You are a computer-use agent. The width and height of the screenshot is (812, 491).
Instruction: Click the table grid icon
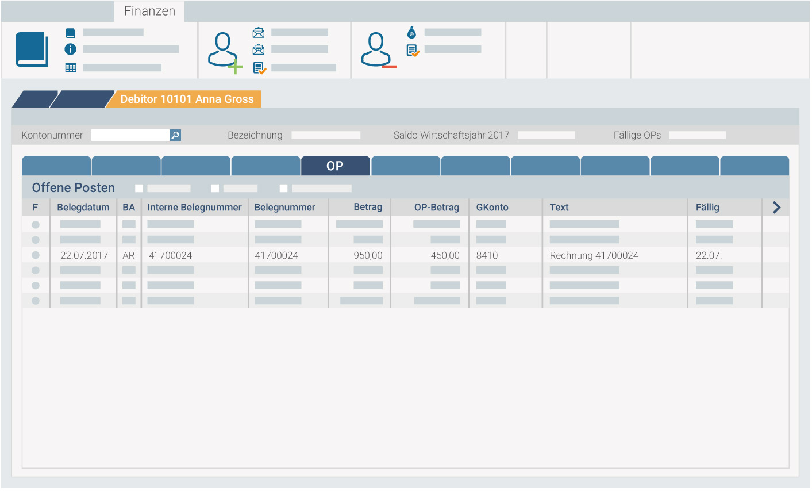(x=71, y=68)
